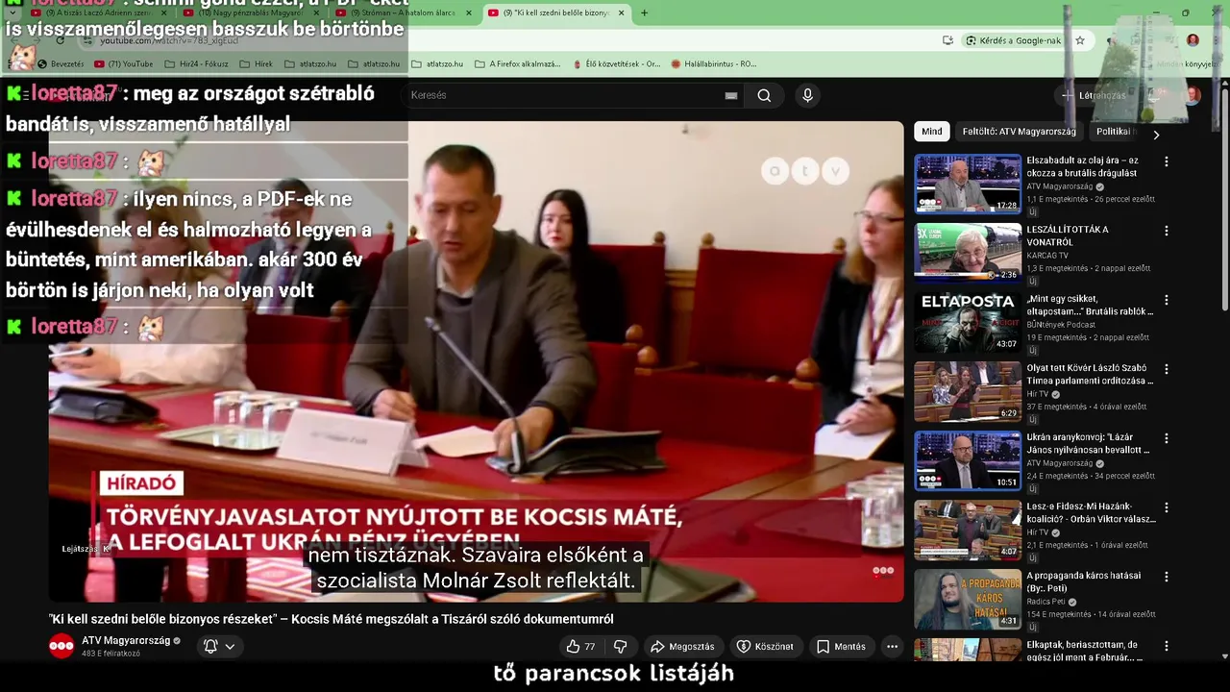Click the "483 E feliratkozó" subscriber count
This screenshot has height=692, width=1230.
[111, 654]
